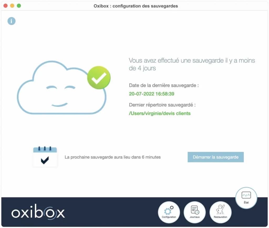The height and width of the screenshot is (228, 269).
Task: Minimize the window with the yellow button
Action: coord(12,6)
